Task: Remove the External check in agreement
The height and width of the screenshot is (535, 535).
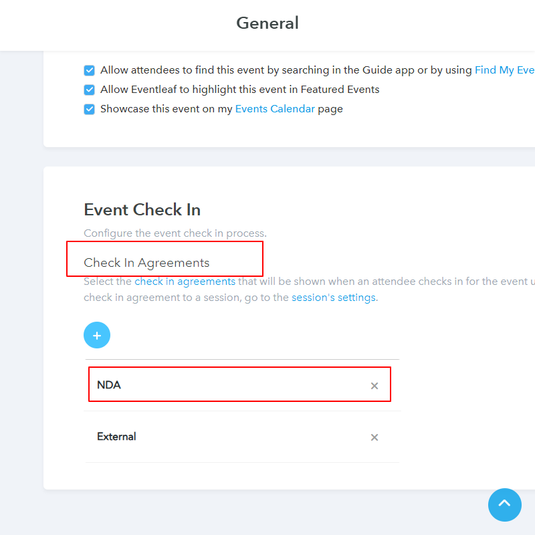Action: 374,437
